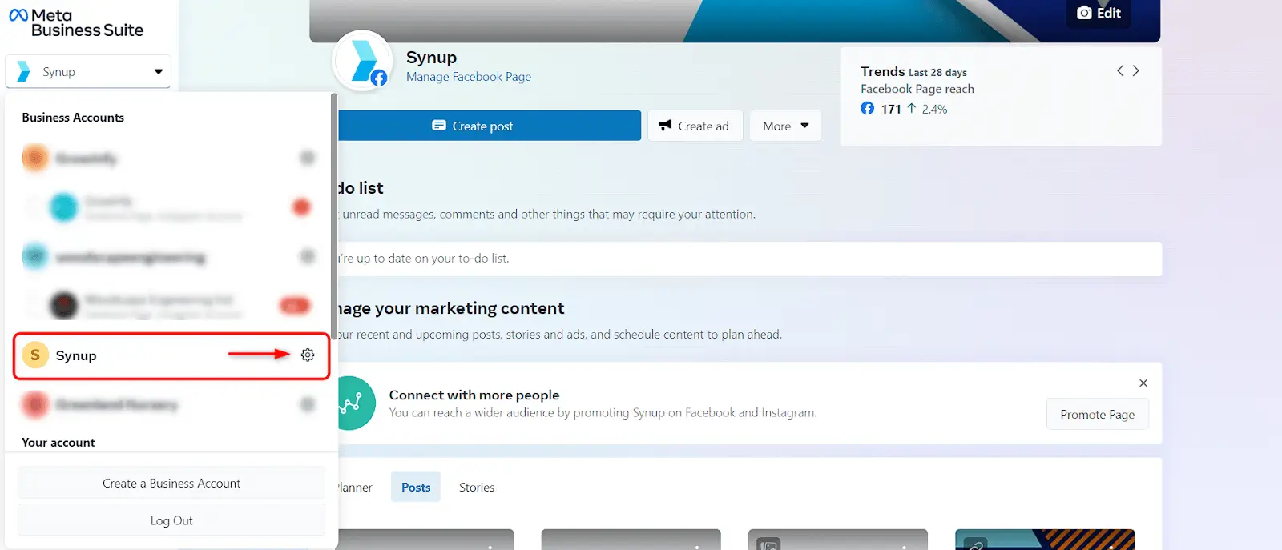Screen dimensions: 1282x550
Task: Click the 2.4% reach increase value
Action: pyautogui.click(x=934, y=109)
